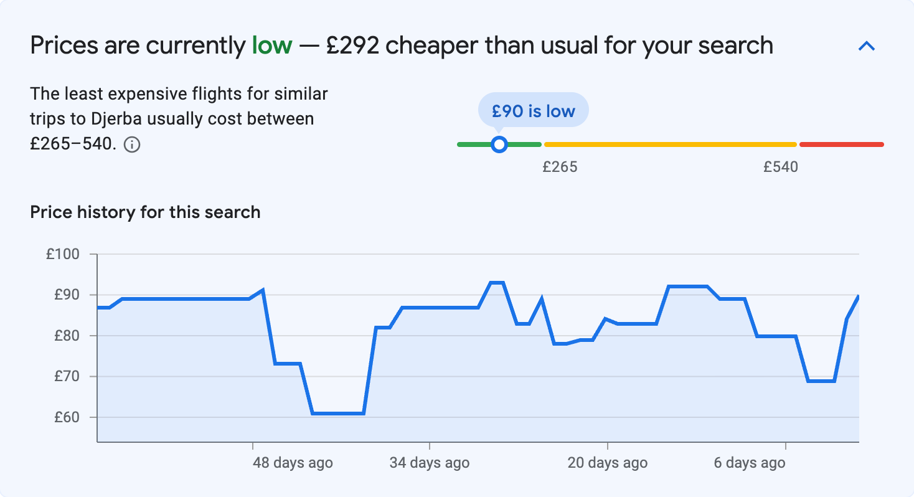Screen dimensions: 914x497
Task: Toggle the low price indicator on the slider
Action: click(499, 144)
